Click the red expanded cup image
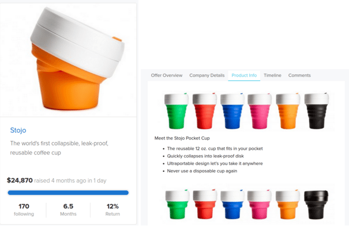The width and height of the screenshot is (349, 226). pos(205,111)
